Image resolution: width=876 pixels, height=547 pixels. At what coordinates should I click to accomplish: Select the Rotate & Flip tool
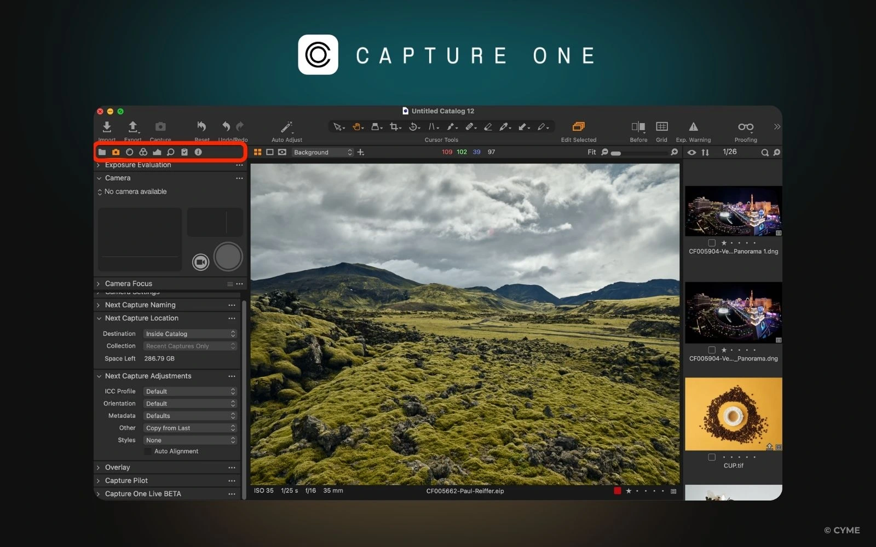414,126
